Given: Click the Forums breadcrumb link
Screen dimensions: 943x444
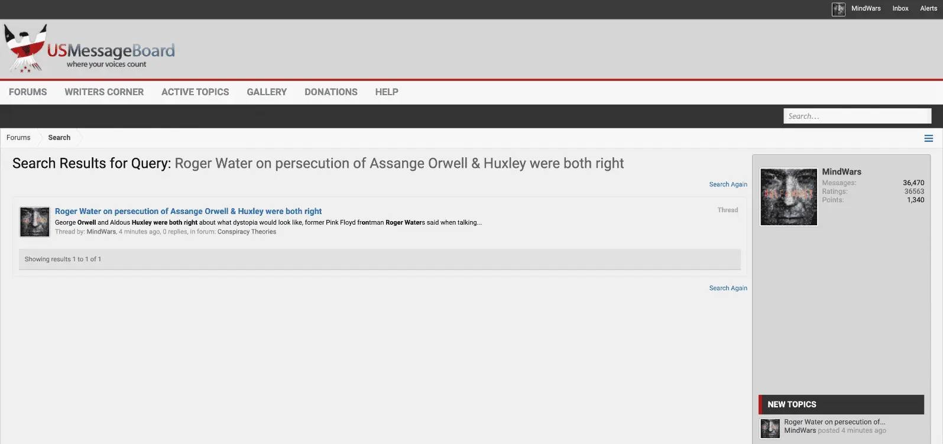Looking at the screenshot, I should pos(18,138).
